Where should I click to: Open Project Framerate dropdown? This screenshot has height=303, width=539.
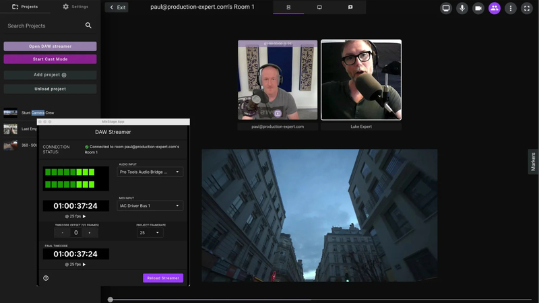click(x=150, y=232)
